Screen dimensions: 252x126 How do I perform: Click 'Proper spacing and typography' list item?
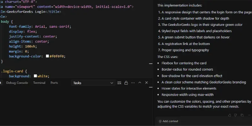[185, 50]
